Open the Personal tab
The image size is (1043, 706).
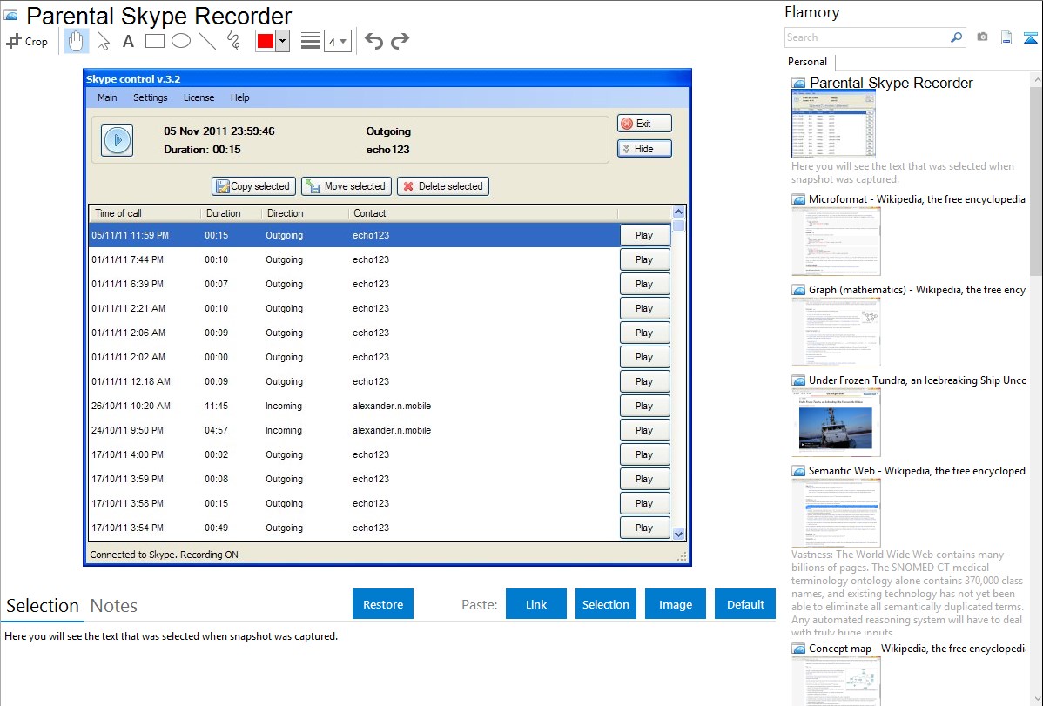point(807,62)
